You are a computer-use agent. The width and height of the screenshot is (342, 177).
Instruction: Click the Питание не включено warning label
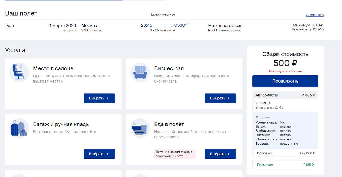pyautogui.click(x=175, y=154)
